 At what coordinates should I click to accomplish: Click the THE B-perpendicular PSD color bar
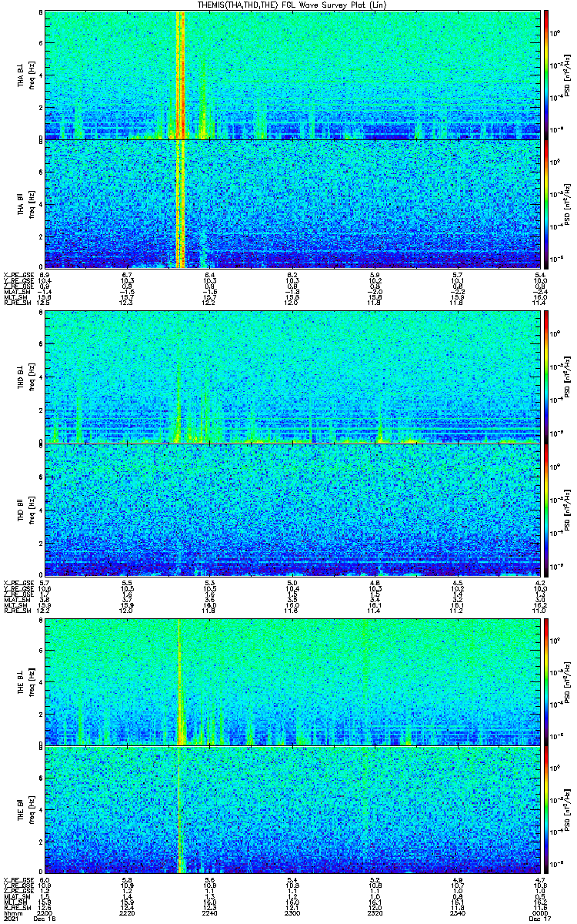(x=547, y=681)
